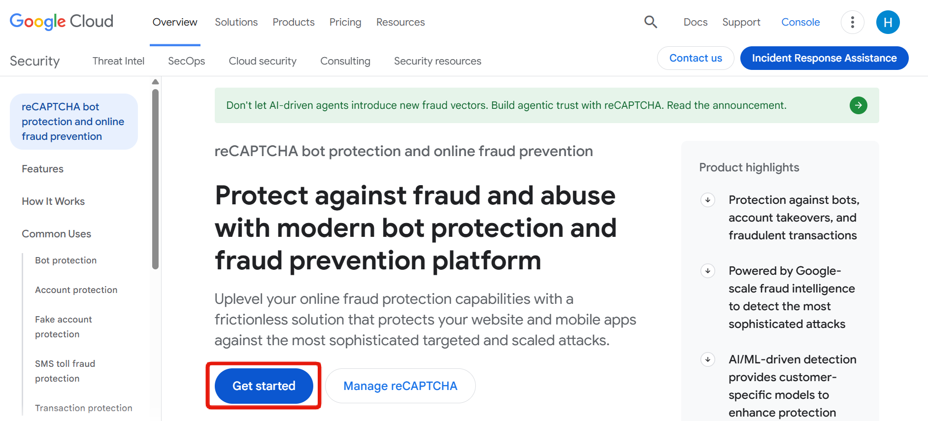The height and width of the screenshot is (421, 928).
Task: Jump to Account protection in sidebar
Action: tap(76, 290)
